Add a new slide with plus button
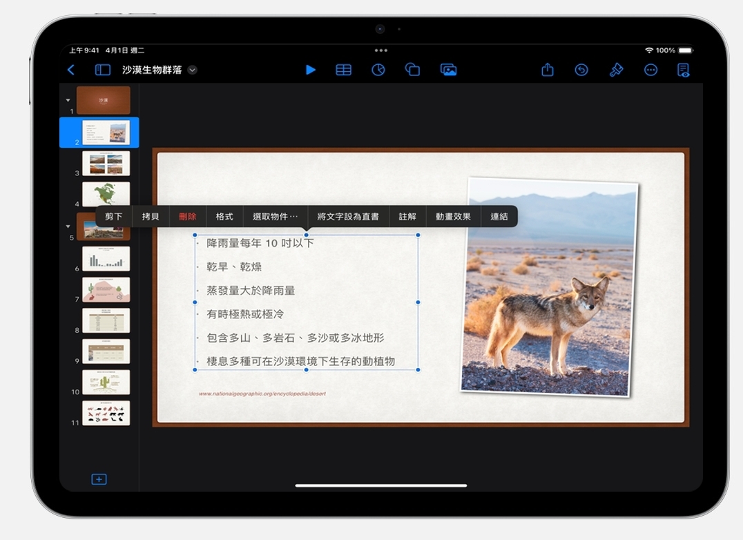The width and height of the screenshot is (743, 540). (99, 479)
